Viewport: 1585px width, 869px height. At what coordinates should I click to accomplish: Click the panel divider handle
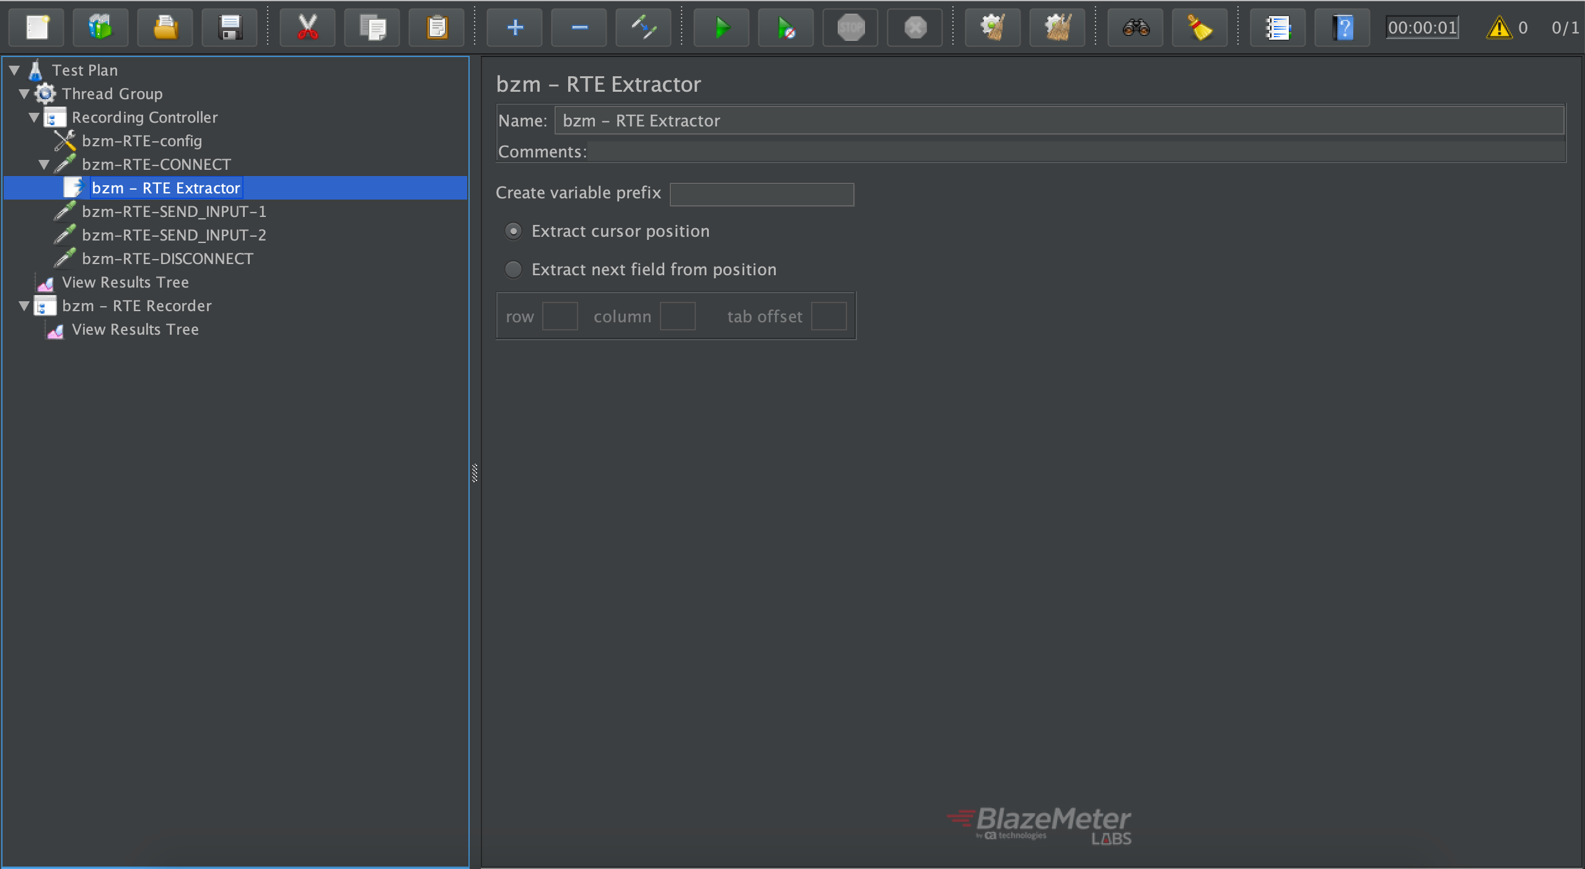click(x=475, y=472)
